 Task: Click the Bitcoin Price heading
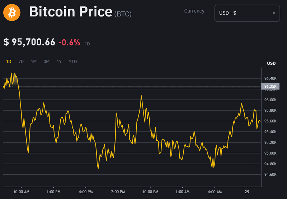71,12
